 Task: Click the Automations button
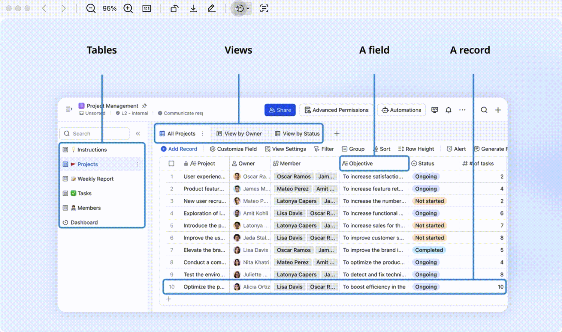[401, 110]
